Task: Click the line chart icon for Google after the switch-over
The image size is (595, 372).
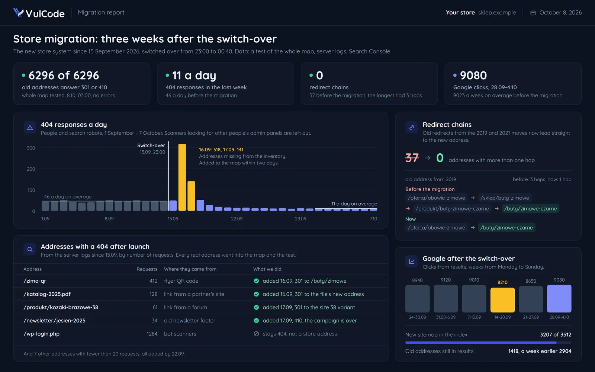Action: coord(412,262)
